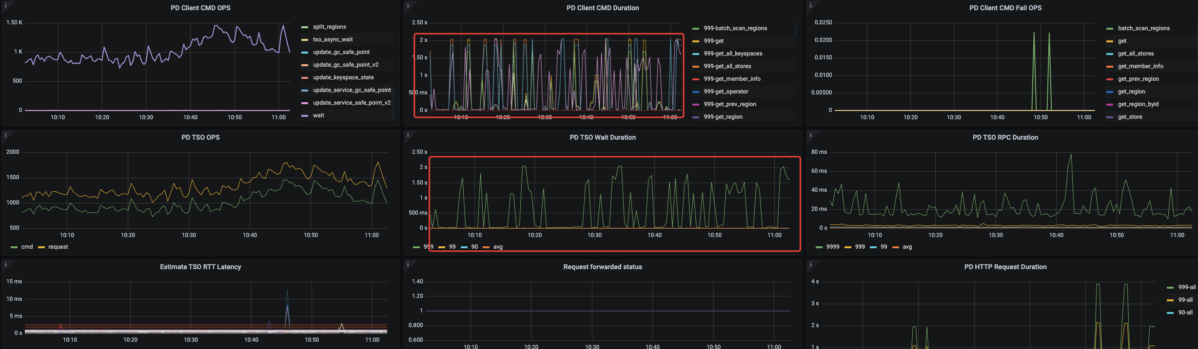The image size is (1198, 349).
Task: Click avg legend label in PD TSO RPC Duration
Action: pyautogui.click(x=907, y=247)
